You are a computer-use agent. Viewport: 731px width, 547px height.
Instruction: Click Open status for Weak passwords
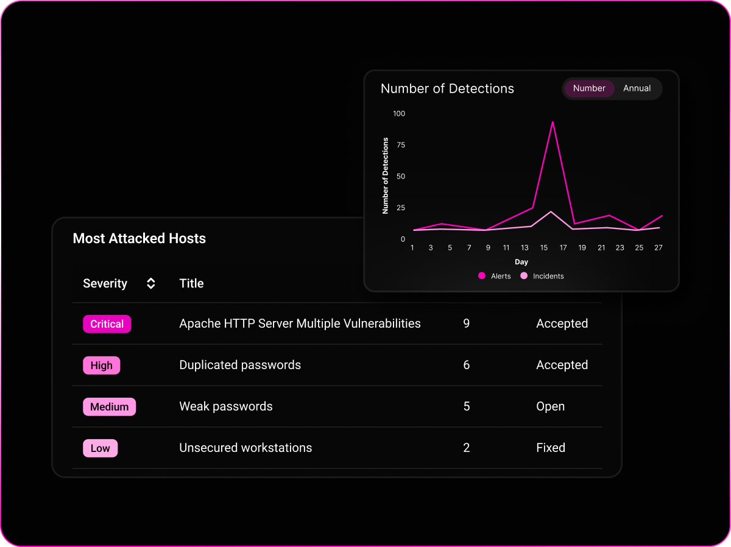(550, 406)
